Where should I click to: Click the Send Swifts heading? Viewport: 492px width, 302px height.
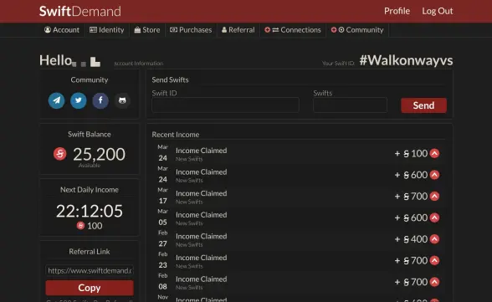(170, 80)
